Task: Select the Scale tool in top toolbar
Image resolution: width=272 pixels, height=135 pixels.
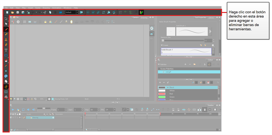Action: coord(98,12)
